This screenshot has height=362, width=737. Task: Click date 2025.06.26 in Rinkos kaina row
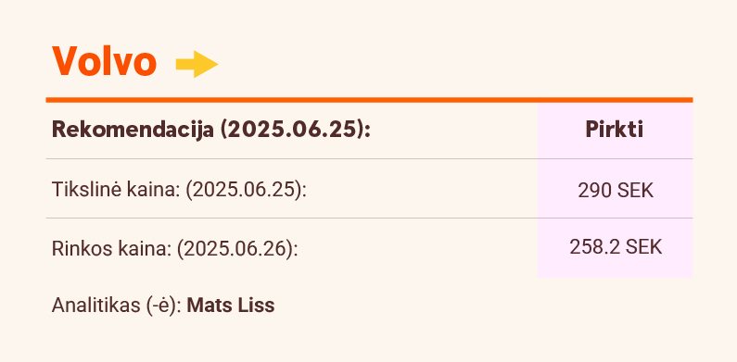coord(236,249)
